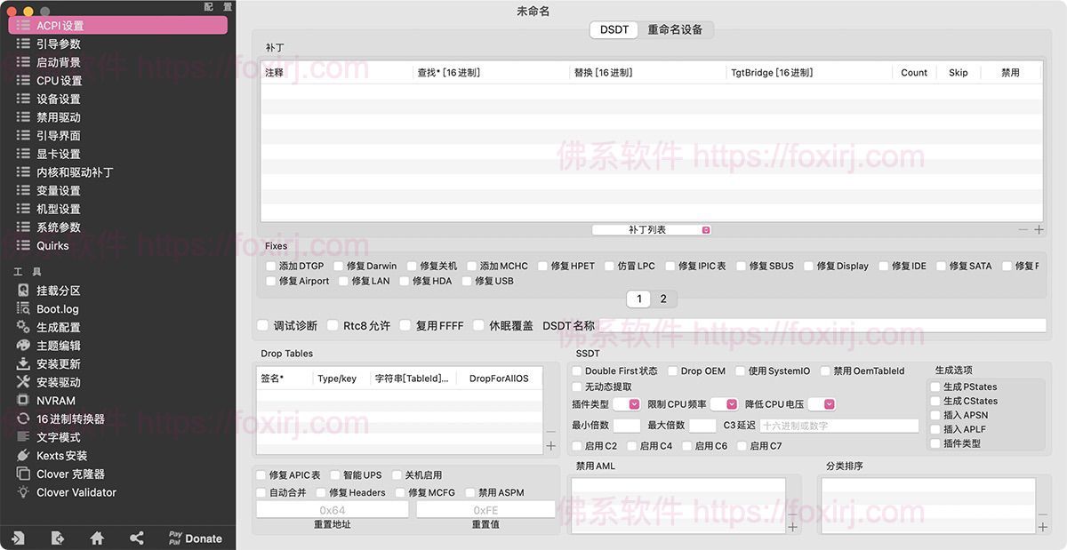Switch to the 重命名设备 tab
Screen dimensions: 1067x550
[674, 28]
